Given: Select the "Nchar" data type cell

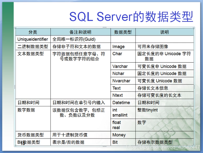Looking at the screenshot, I should pos(123,73).
